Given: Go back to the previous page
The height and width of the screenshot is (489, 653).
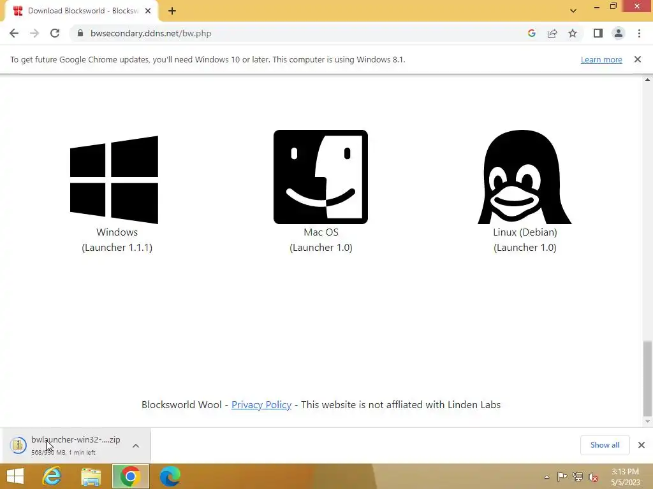Looking at the screenshot, I should point(14,33).
